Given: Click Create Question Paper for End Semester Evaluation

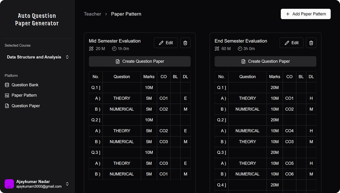Looking at the screenshot, I should click(265, 61).
